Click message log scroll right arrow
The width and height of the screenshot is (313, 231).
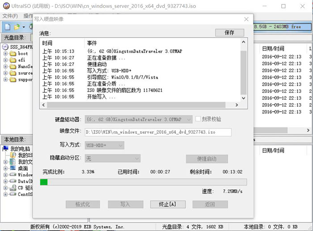point(237,105)
